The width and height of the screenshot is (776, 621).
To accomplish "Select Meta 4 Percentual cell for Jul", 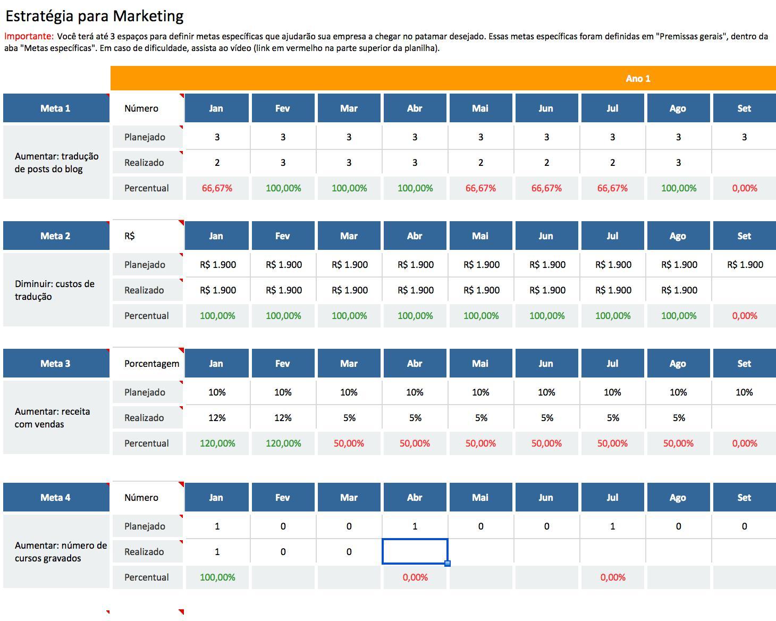I will (x=612, y=577).
